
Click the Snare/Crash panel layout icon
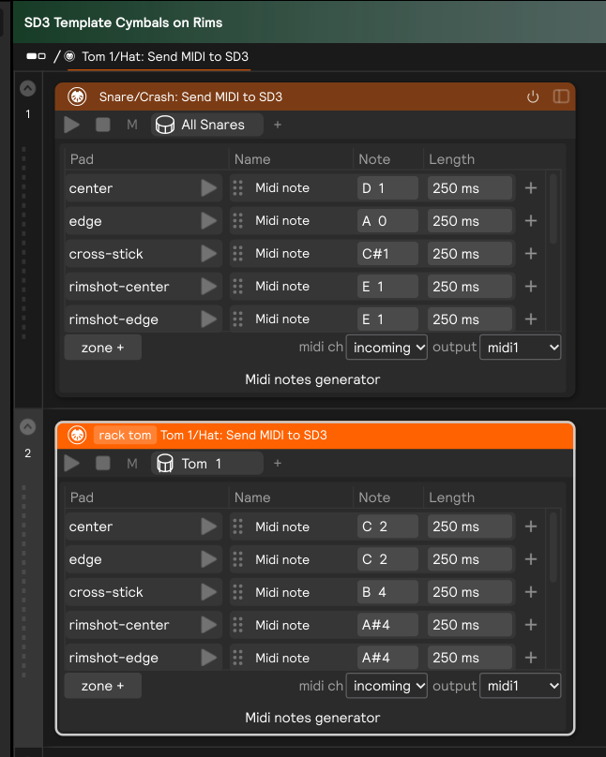pyautogui.click(x=561, y=96)
